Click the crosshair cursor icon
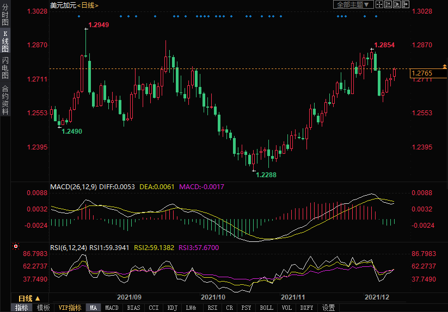The image size is (448, 312). tap(379, 4)
